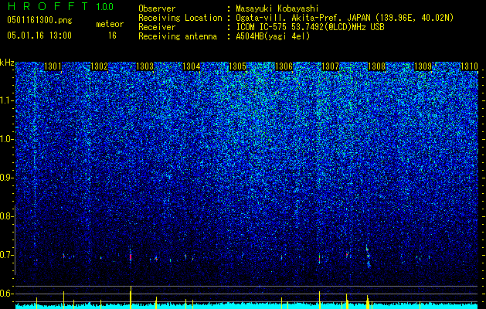The width and height of the screenshot is (486, 309).
Task: Click the 1310 time marker
Action: pyautogui.click(x=469, y=66)
